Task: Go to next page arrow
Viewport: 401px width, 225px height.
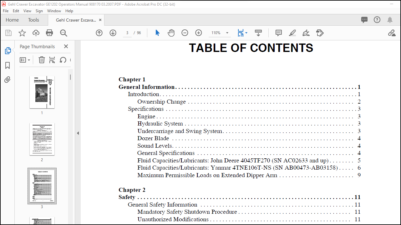Action: click(x=113, y=33)
